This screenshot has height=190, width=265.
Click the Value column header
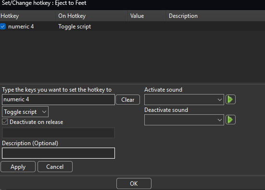[x=146, y=16]
